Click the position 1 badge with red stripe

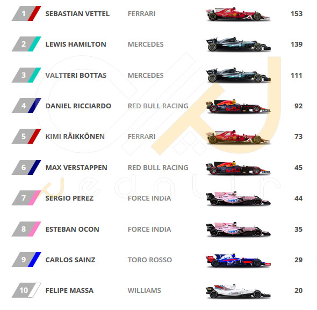[x=26, y=13]
